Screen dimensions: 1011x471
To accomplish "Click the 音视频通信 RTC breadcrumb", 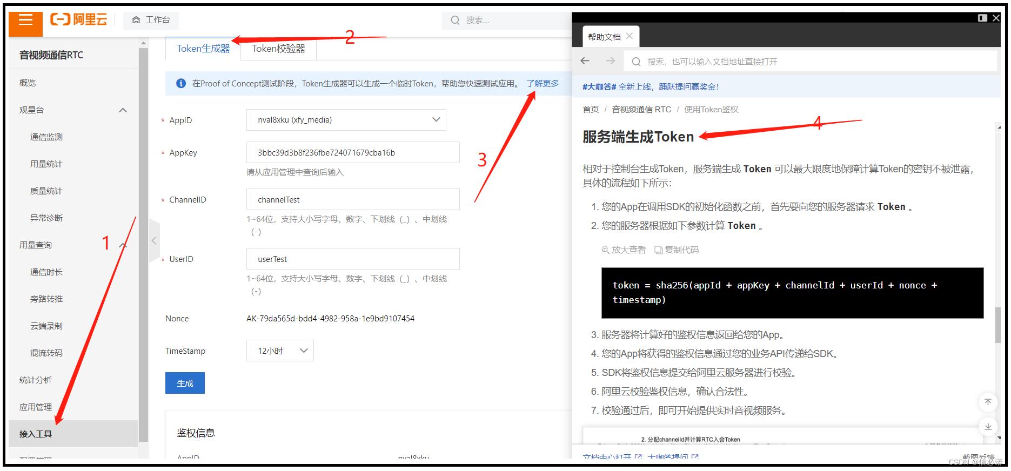I will click(641, 109).
